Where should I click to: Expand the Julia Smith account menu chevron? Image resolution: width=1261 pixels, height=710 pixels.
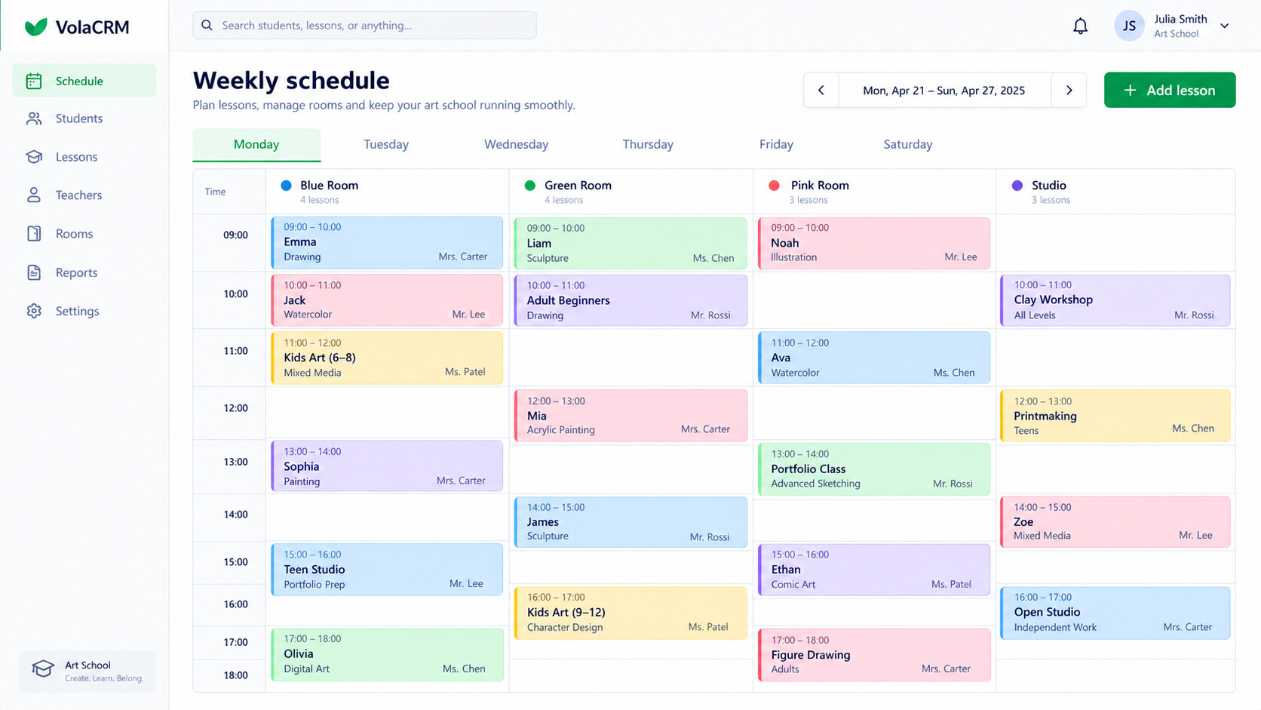[x=1225, y=26]
